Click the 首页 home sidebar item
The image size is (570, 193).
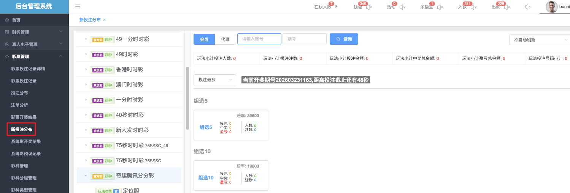point(16,20)
